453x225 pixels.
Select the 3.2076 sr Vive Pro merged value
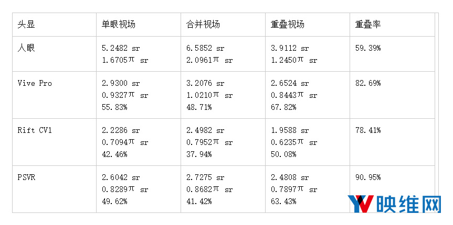205,83
